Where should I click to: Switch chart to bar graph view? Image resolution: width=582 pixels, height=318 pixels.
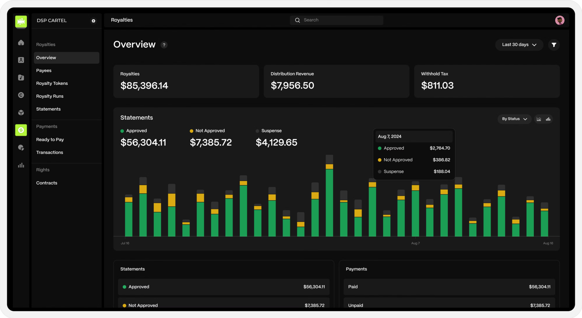pyautogui.click(x=548, y=119)
